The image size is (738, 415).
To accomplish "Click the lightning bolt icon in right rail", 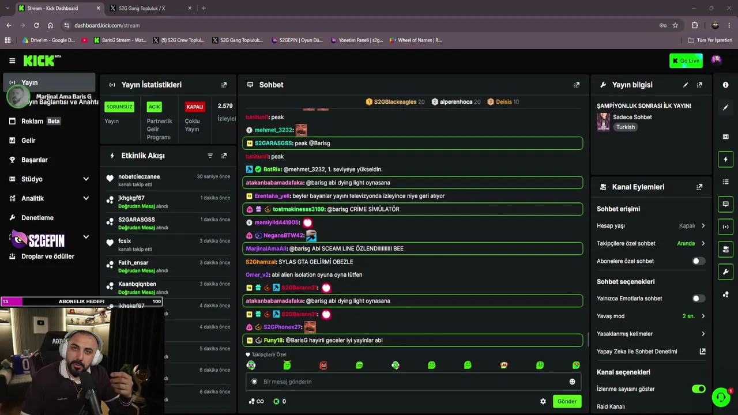I will click(725, 159).
